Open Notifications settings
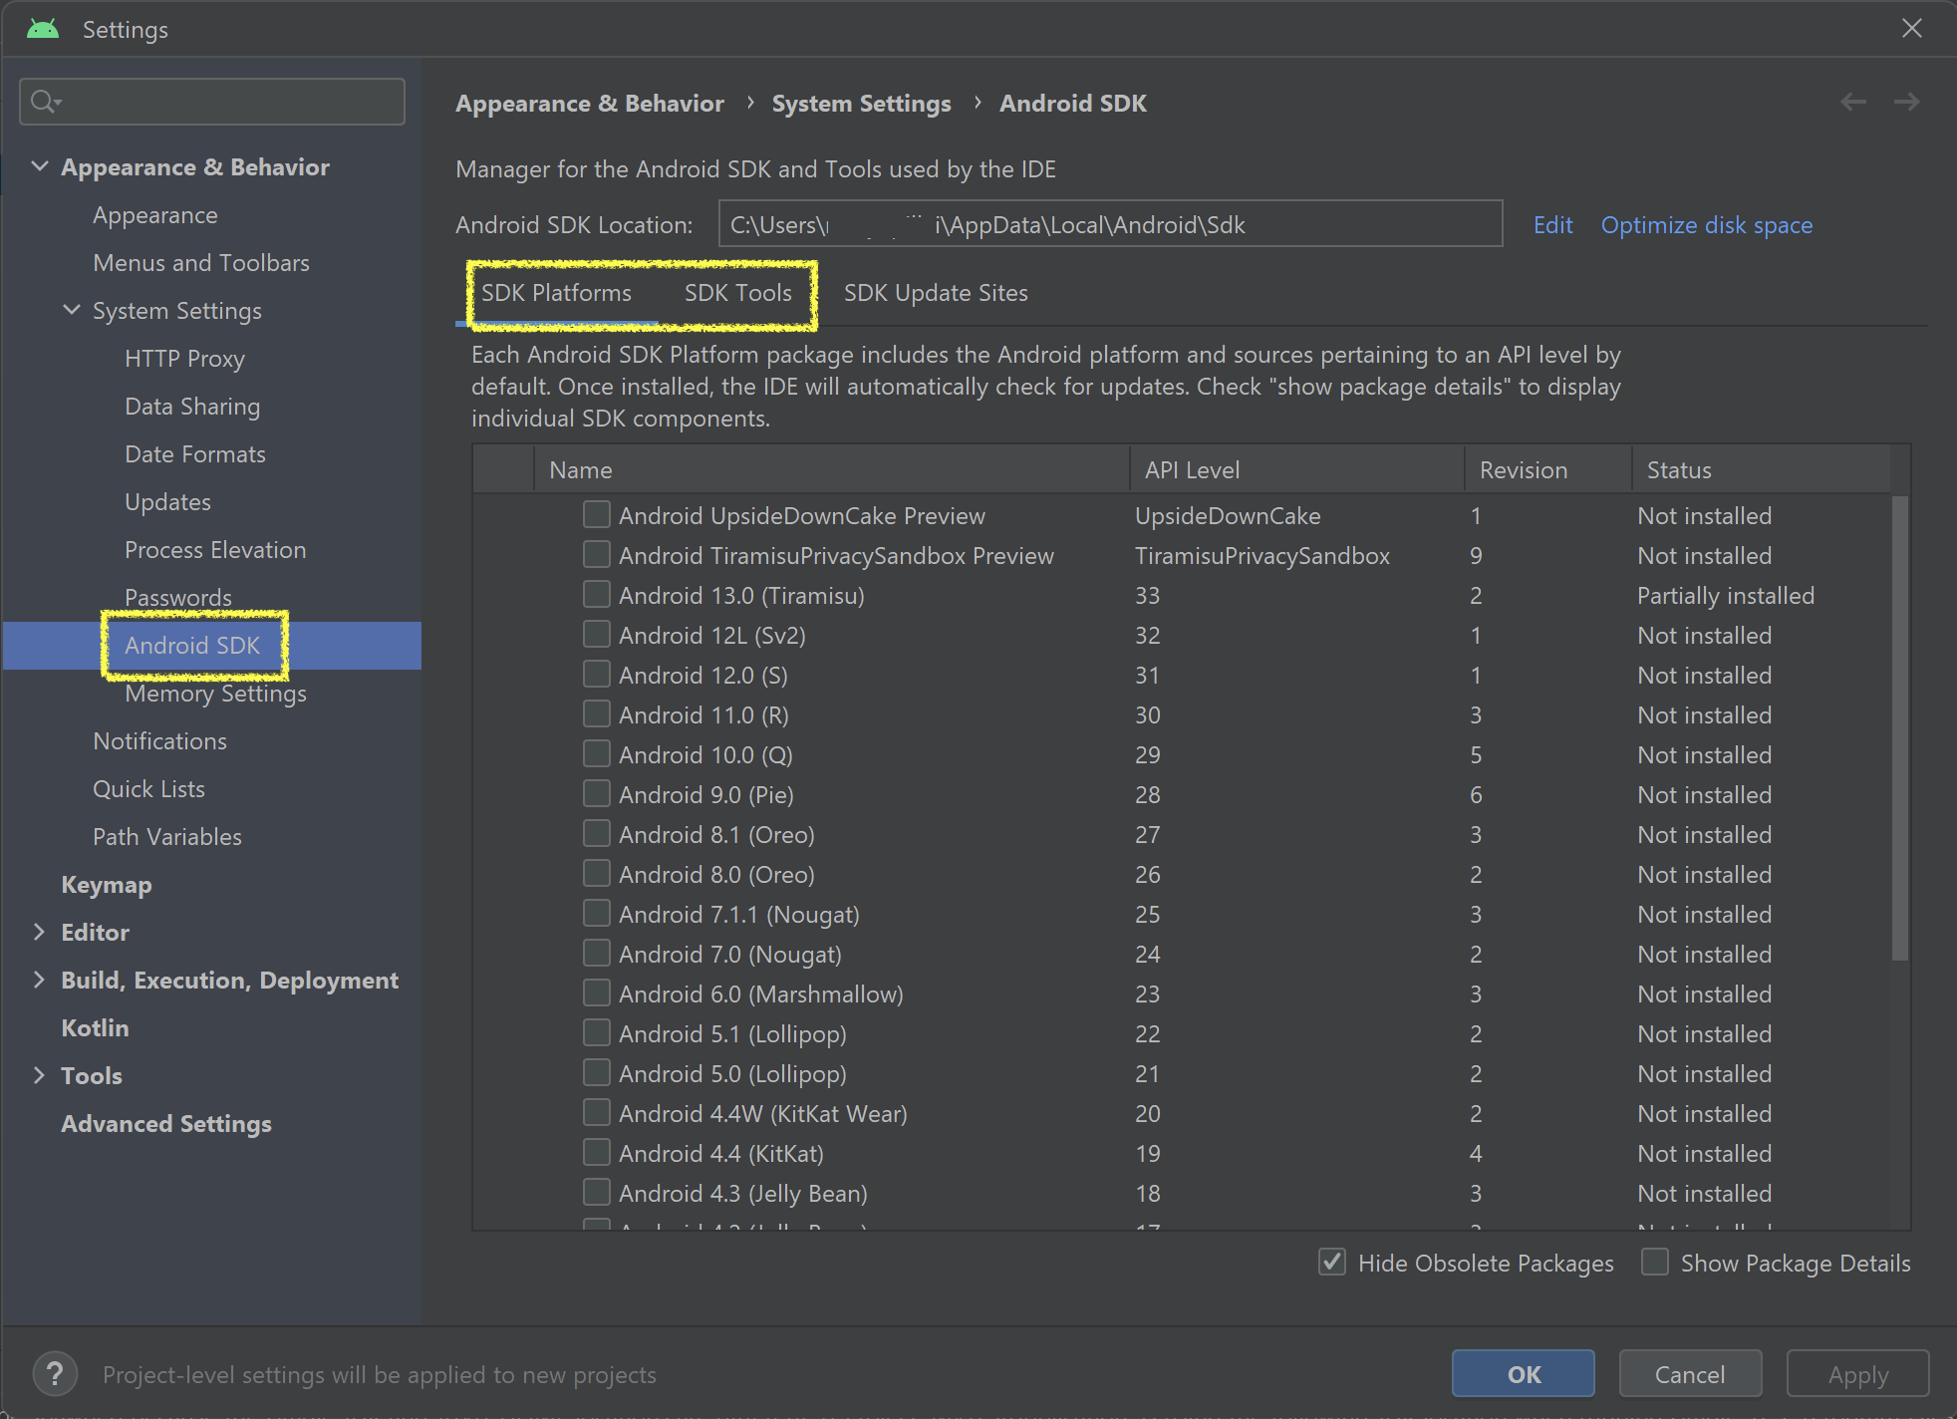 coord(159,741)
